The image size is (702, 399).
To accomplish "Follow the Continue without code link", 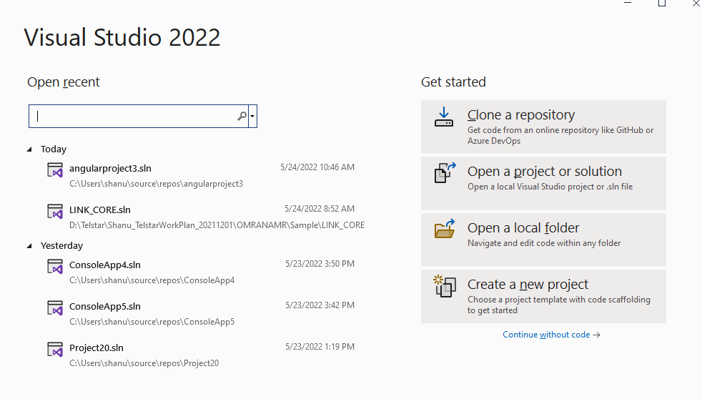I will click(x=551, y=335).
